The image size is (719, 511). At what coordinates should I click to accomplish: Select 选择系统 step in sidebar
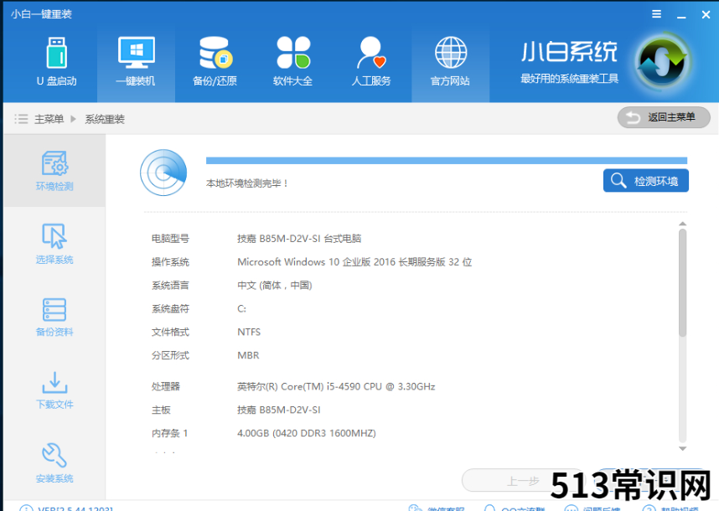pos(54,244)
